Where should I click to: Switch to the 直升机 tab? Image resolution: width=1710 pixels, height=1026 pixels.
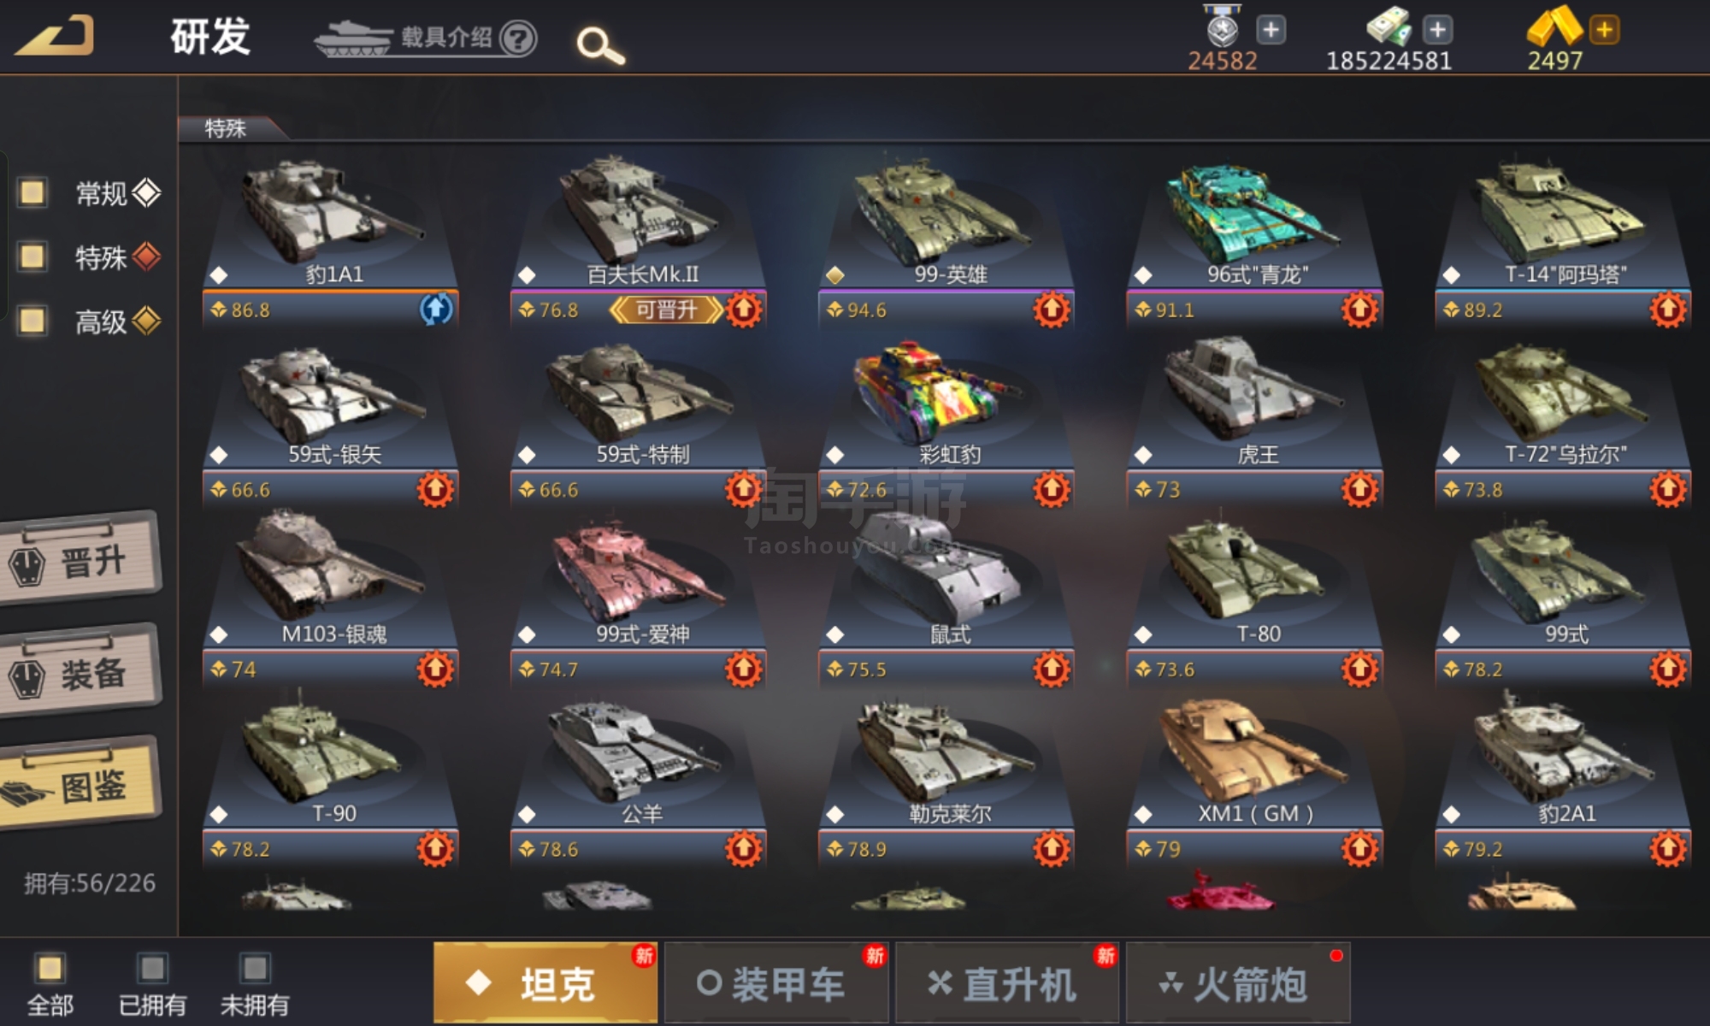(1007, 983)
